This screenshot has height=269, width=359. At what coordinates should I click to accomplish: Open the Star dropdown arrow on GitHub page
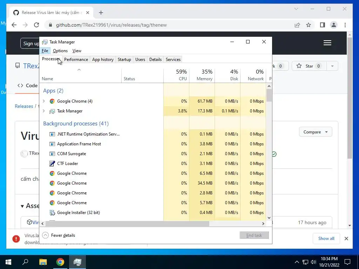point(332,66)
